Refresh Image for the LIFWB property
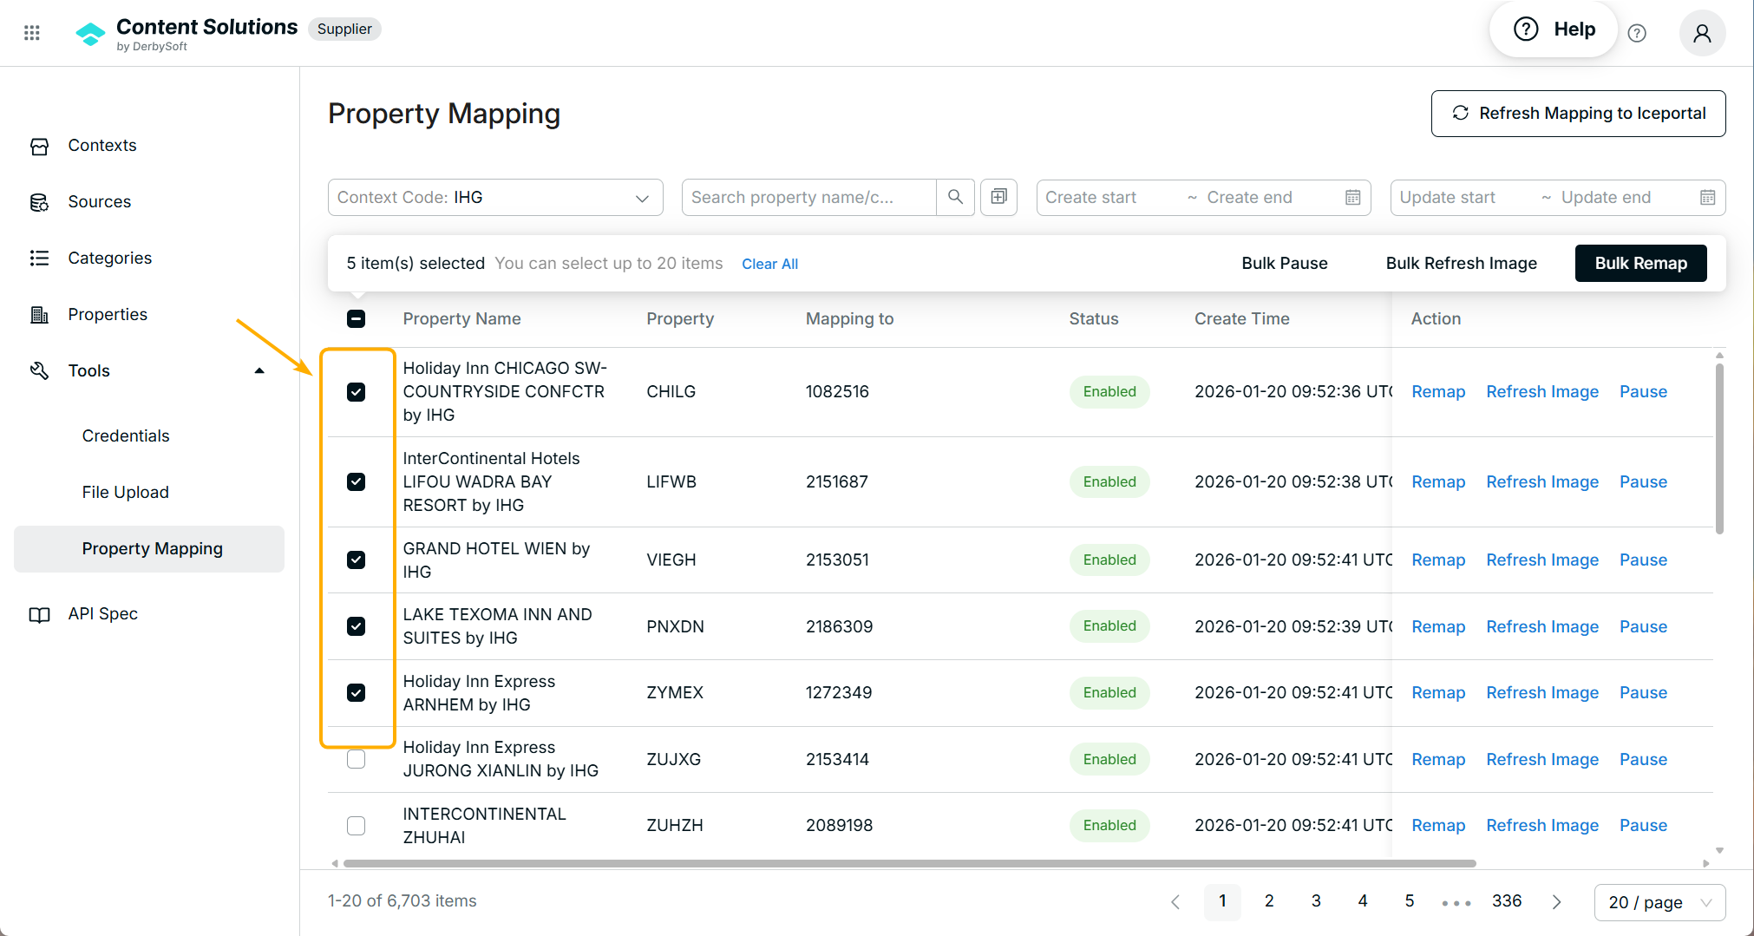 1541,482
